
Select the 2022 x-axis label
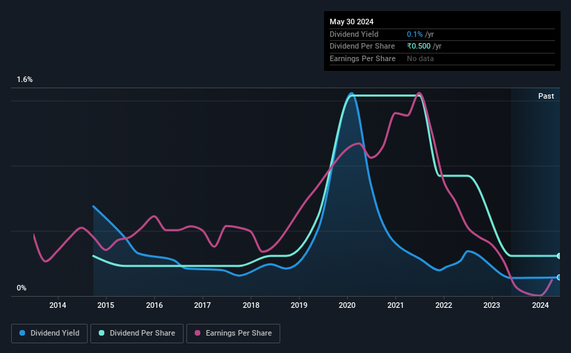tap(444, 305)
